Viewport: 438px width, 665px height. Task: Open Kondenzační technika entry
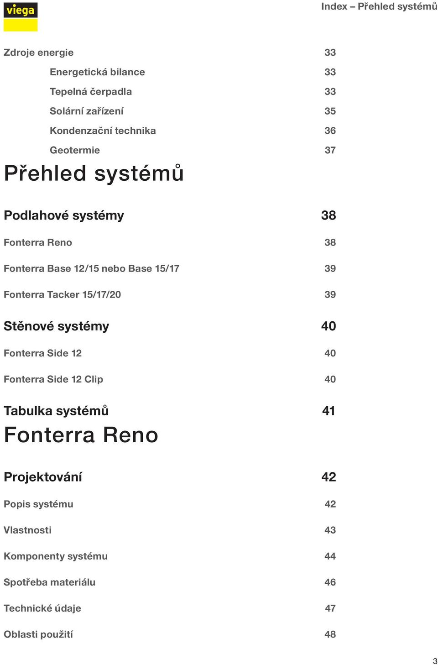[x=103, y=131]
